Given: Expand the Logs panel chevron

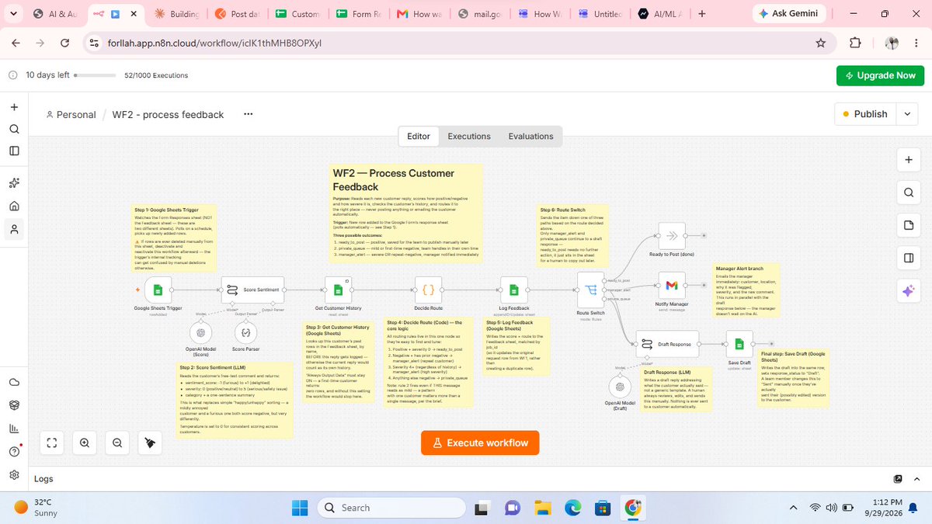Looking at the screenshot, I should (x=918, y=479).
